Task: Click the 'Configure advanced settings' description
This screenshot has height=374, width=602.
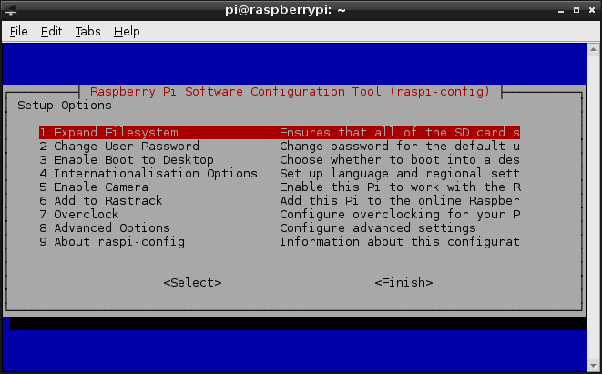Action: pos(378,228)
